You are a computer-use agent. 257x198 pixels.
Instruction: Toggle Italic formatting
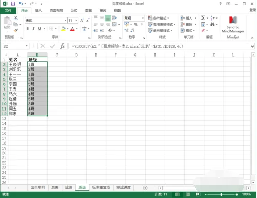[33, 29]
